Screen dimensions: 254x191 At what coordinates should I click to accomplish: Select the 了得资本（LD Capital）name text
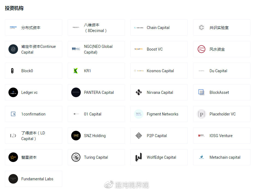coord(33,136)
